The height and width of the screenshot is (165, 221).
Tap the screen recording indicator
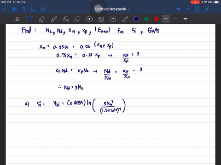click(195, 2)
